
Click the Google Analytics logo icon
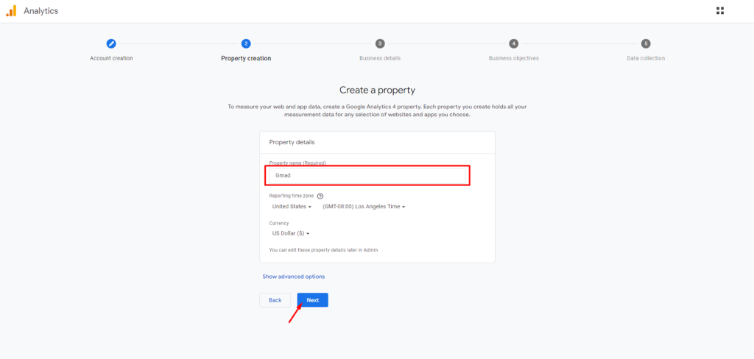[11, 11]
